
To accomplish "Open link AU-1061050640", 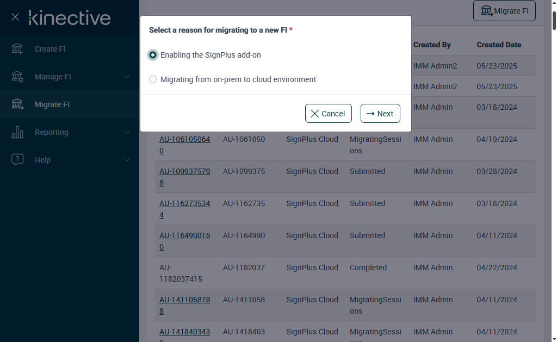I will point(185,145).
